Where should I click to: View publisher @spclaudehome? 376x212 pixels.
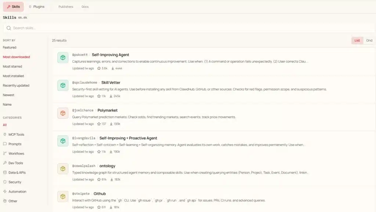[85, 83]
